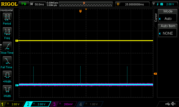Viewport: 179px width, 107px height.
Task: Select the Cursor menu tab
Action: click(x=156, y=18)
